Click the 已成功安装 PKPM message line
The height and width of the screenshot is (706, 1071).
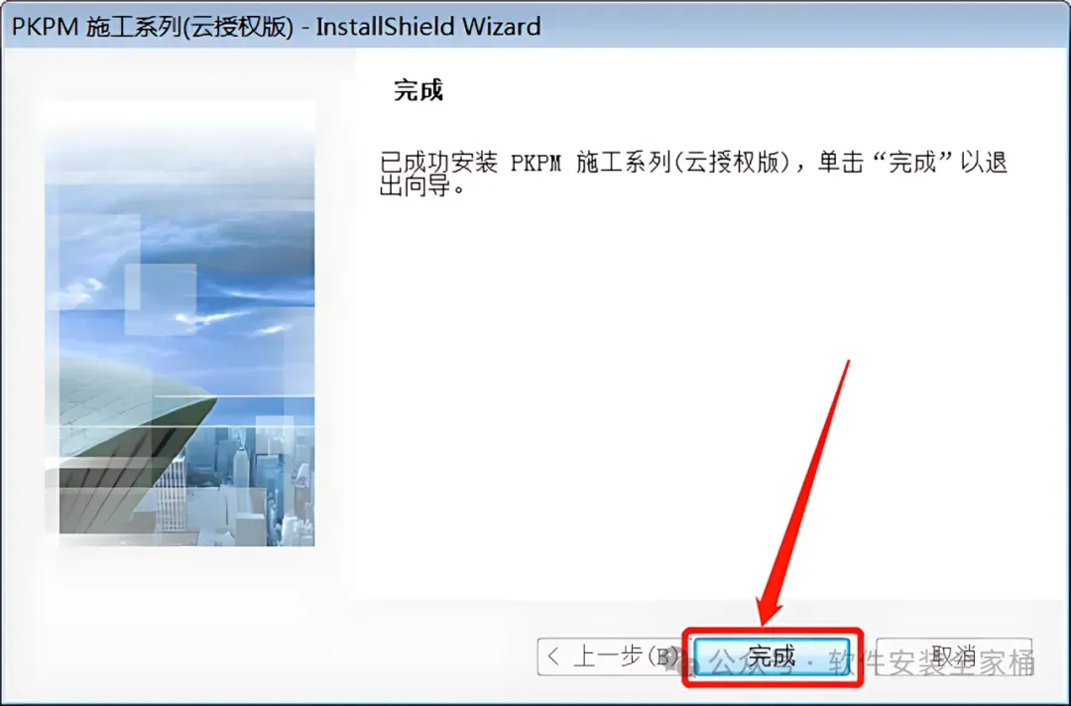pyautogui.click(x=693, y=163)
